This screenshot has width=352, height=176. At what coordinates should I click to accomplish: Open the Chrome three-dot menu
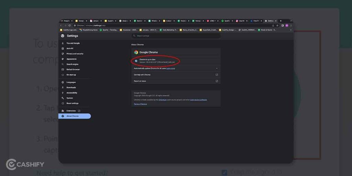(291, 25)
